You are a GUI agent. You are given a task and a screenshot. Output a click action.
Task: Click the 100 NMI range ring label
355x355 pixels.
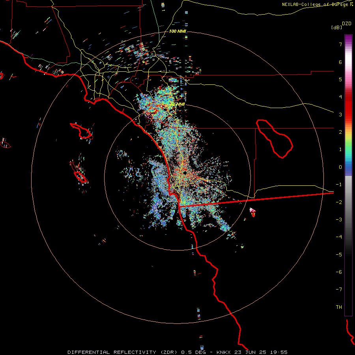click(178, 31)
